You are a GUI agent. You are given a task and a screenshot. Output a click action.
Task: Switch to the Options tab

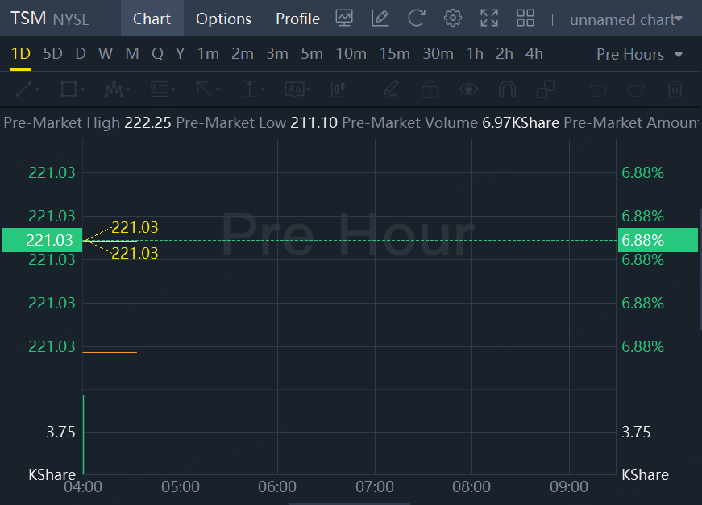click(x=223, y=19)
